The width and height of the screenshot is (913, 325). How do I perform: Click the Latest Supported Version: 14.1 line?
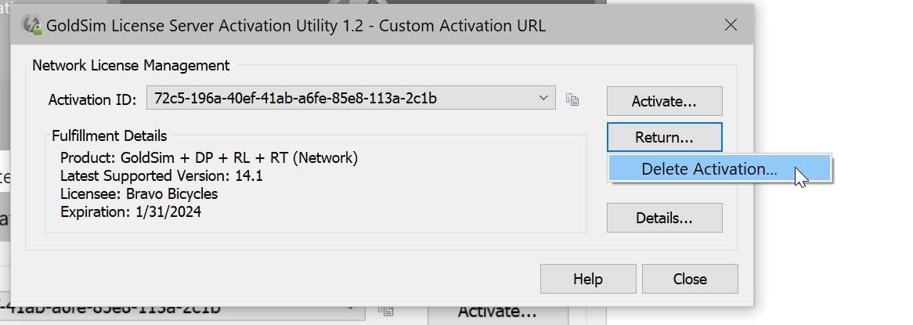click(161, 176)
